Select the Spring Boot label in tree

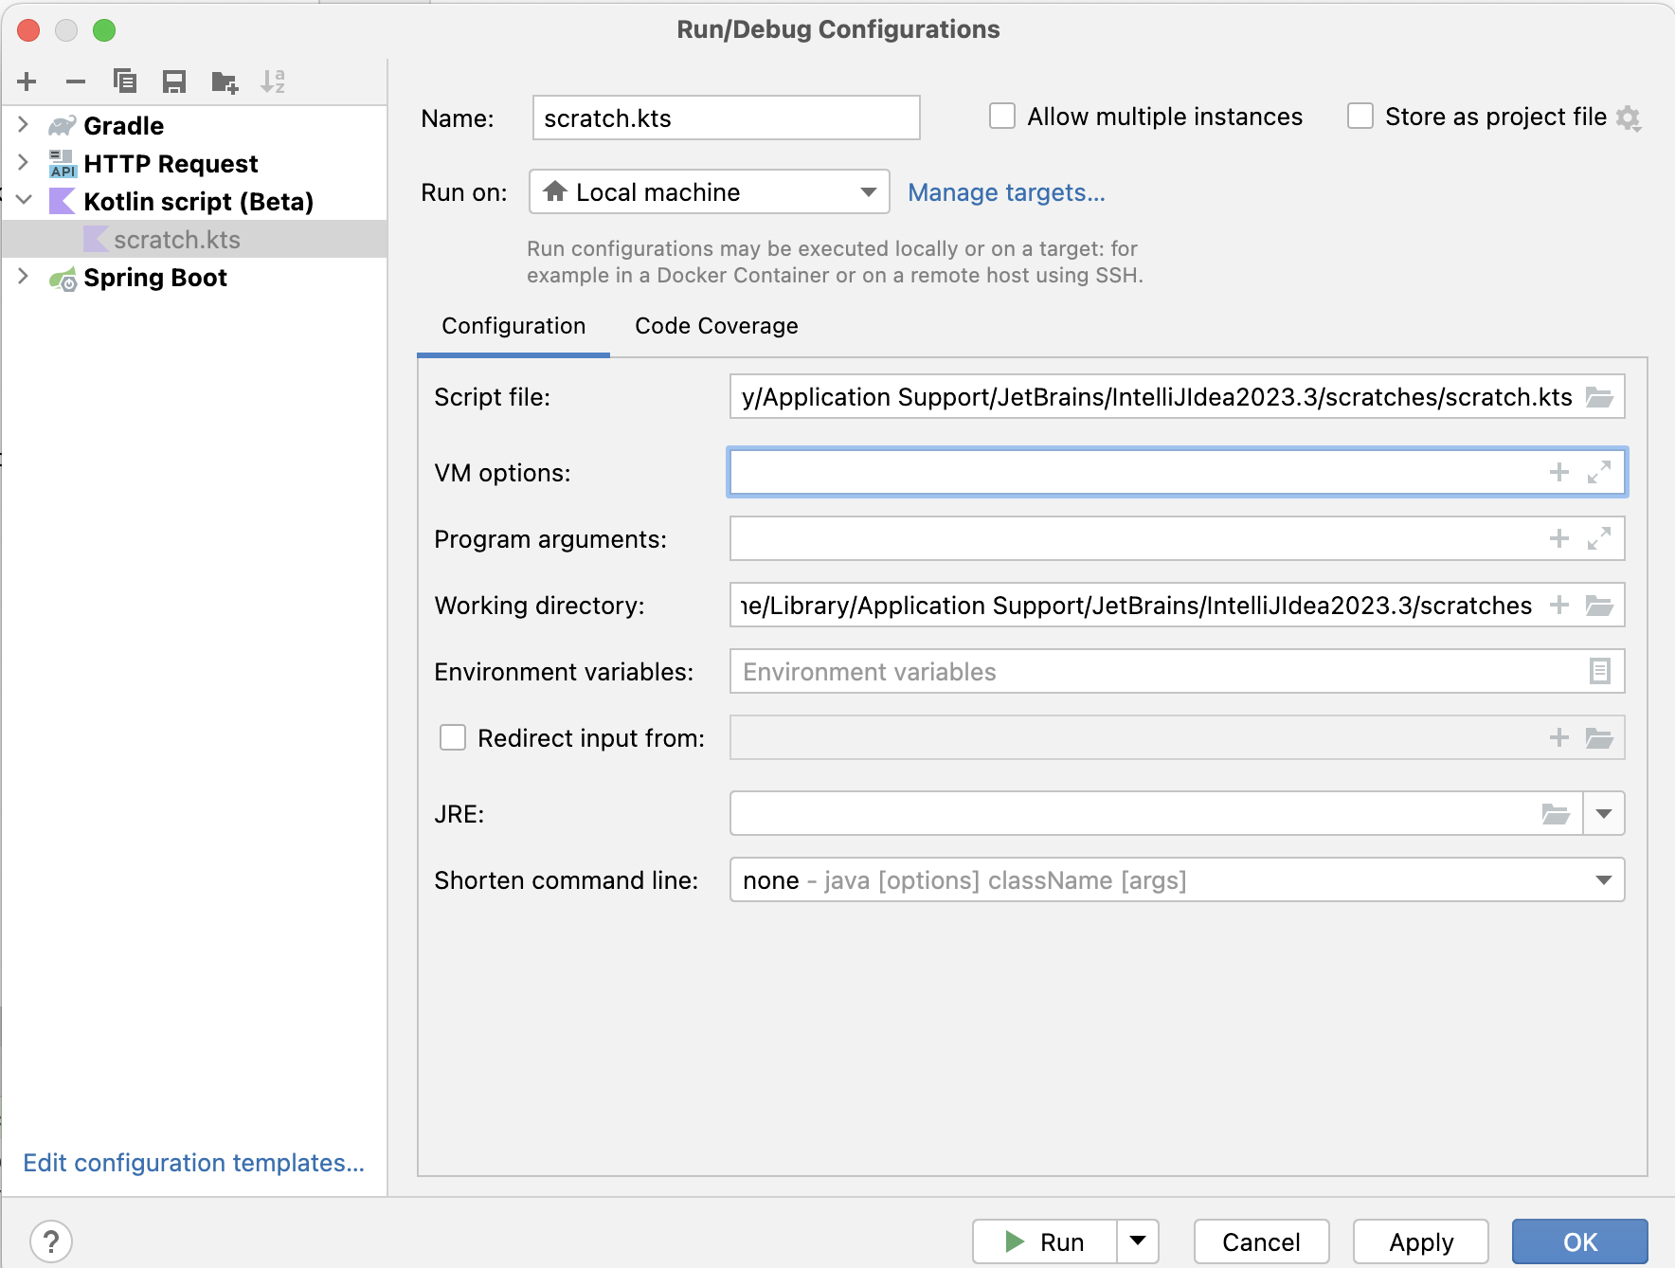click(x=155, y=278)
